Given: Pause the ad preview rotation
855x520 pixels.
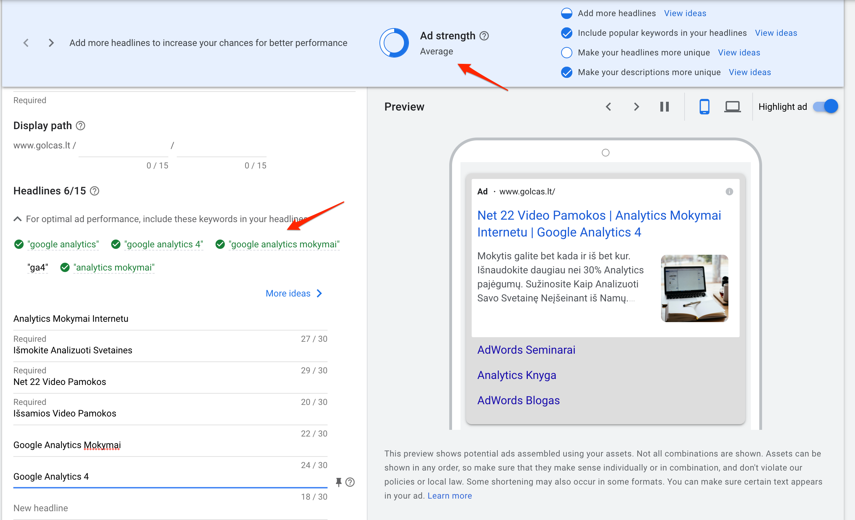Looking at the screenshot, I should pos(664,107).
